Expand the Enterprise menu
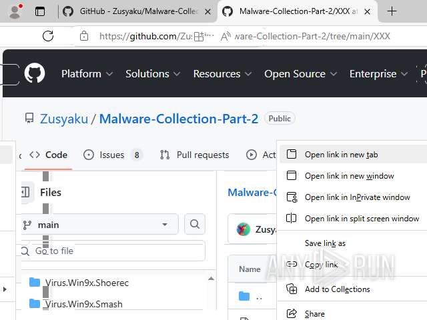 click(378, 74)
